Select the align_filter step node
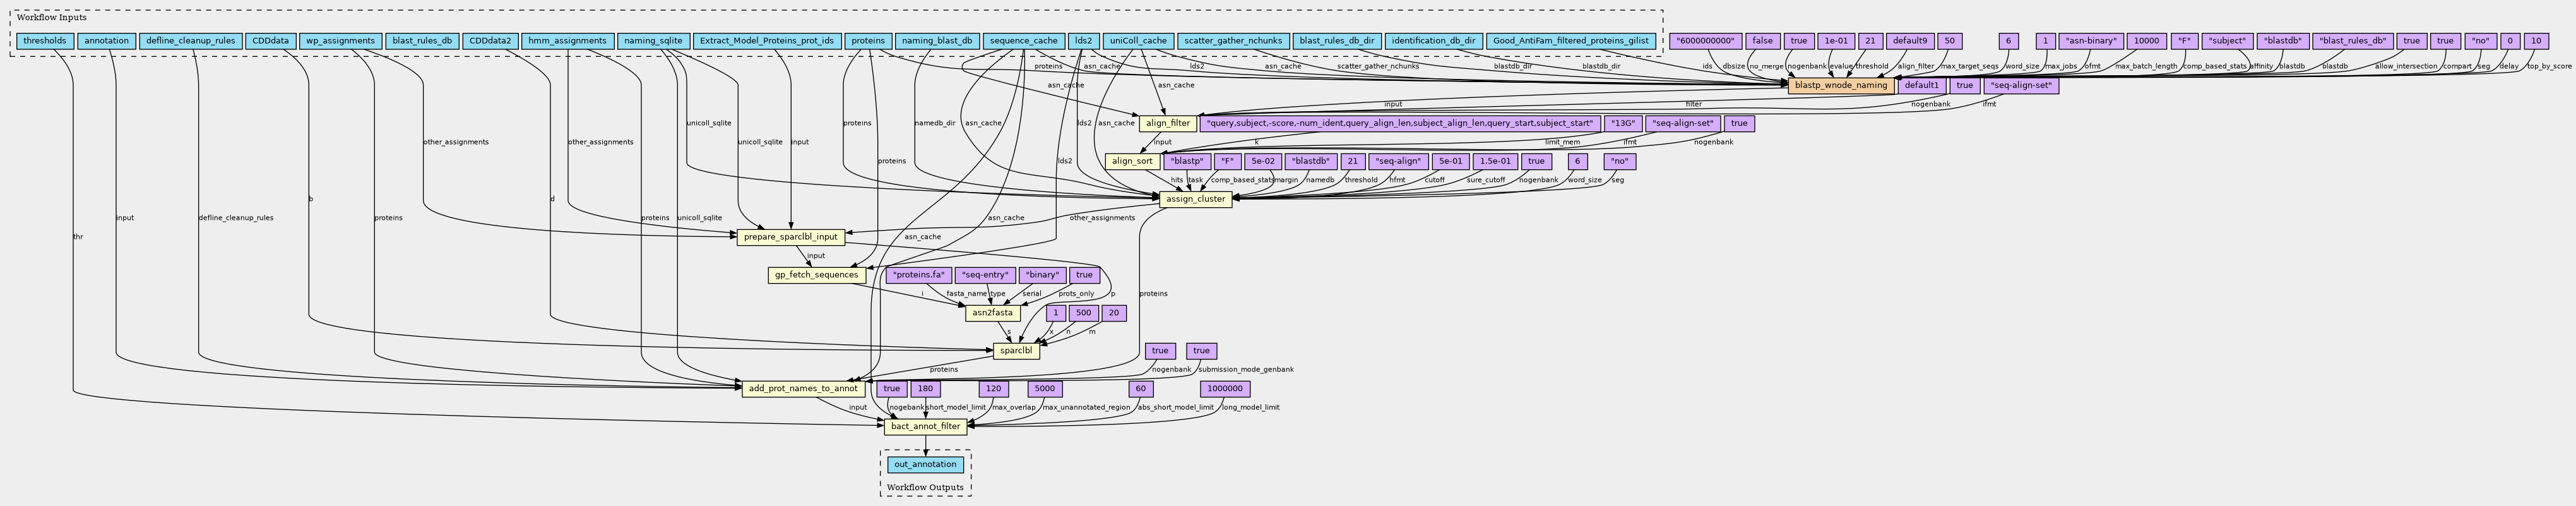2576x506 pixels. coord(1167,124)
